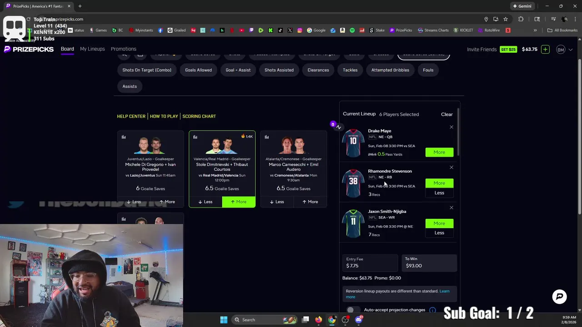Expand hidden bookmarks overflow chevron

pos(535,30)
